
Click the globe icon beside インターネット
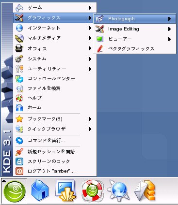click(x=19, y=28)
